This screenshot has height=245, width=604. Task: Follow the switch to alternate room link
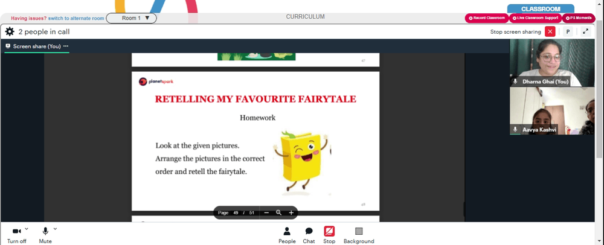point(76,18)
